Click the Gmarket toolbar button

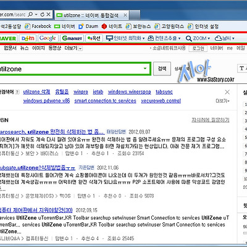72,38
